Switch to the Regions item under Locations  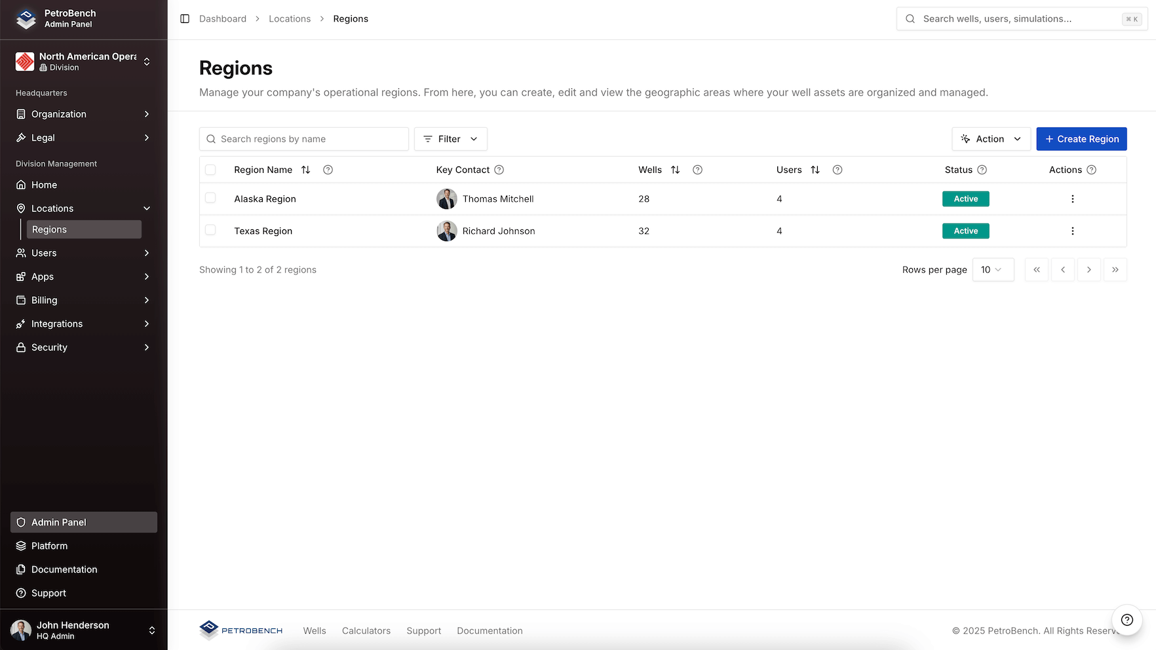coord(49,229)
